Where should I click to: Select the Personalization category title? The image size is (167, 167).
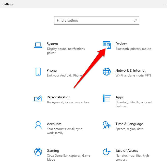(x=58, y=97)
